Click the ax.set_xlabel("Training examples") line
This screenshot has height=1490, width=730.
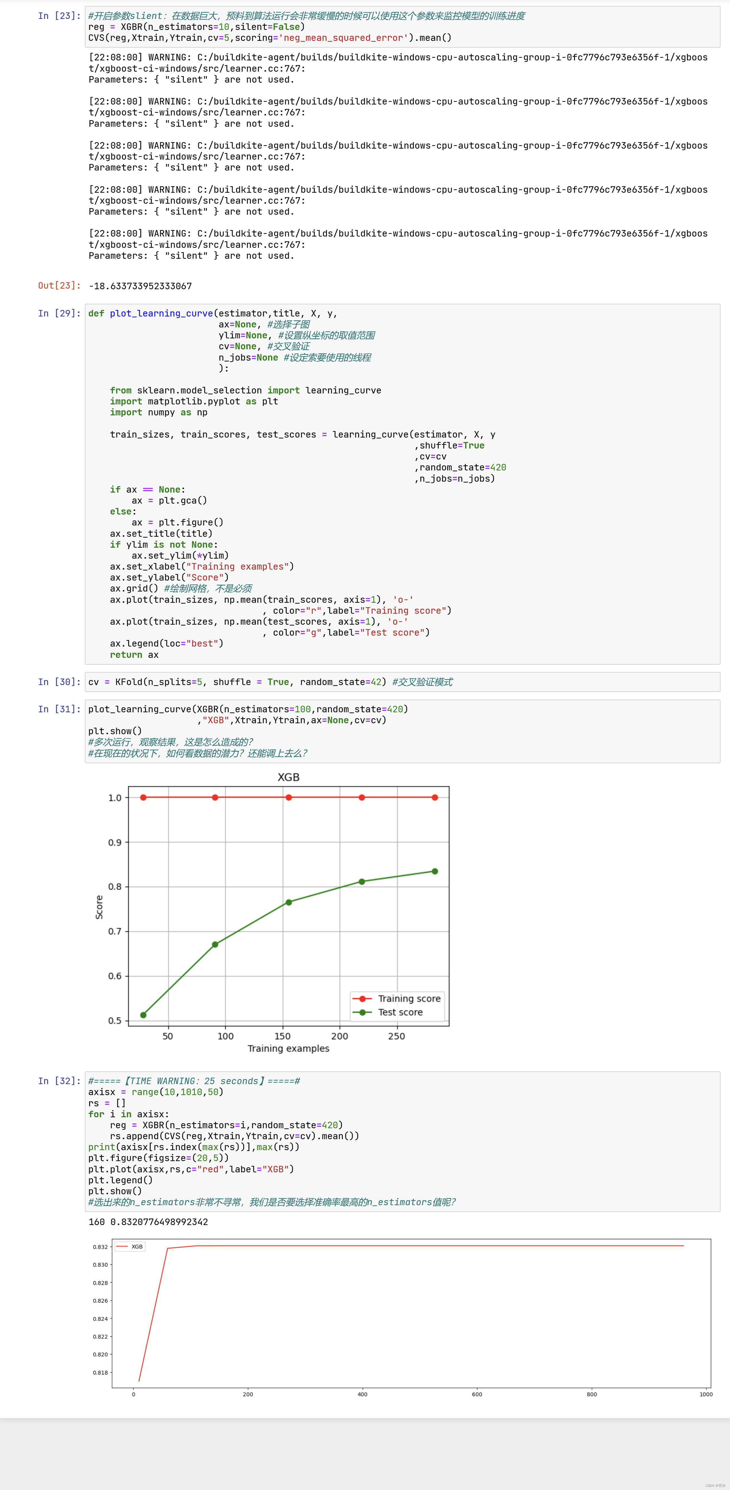pyautogui.click(x=202, y=566)
